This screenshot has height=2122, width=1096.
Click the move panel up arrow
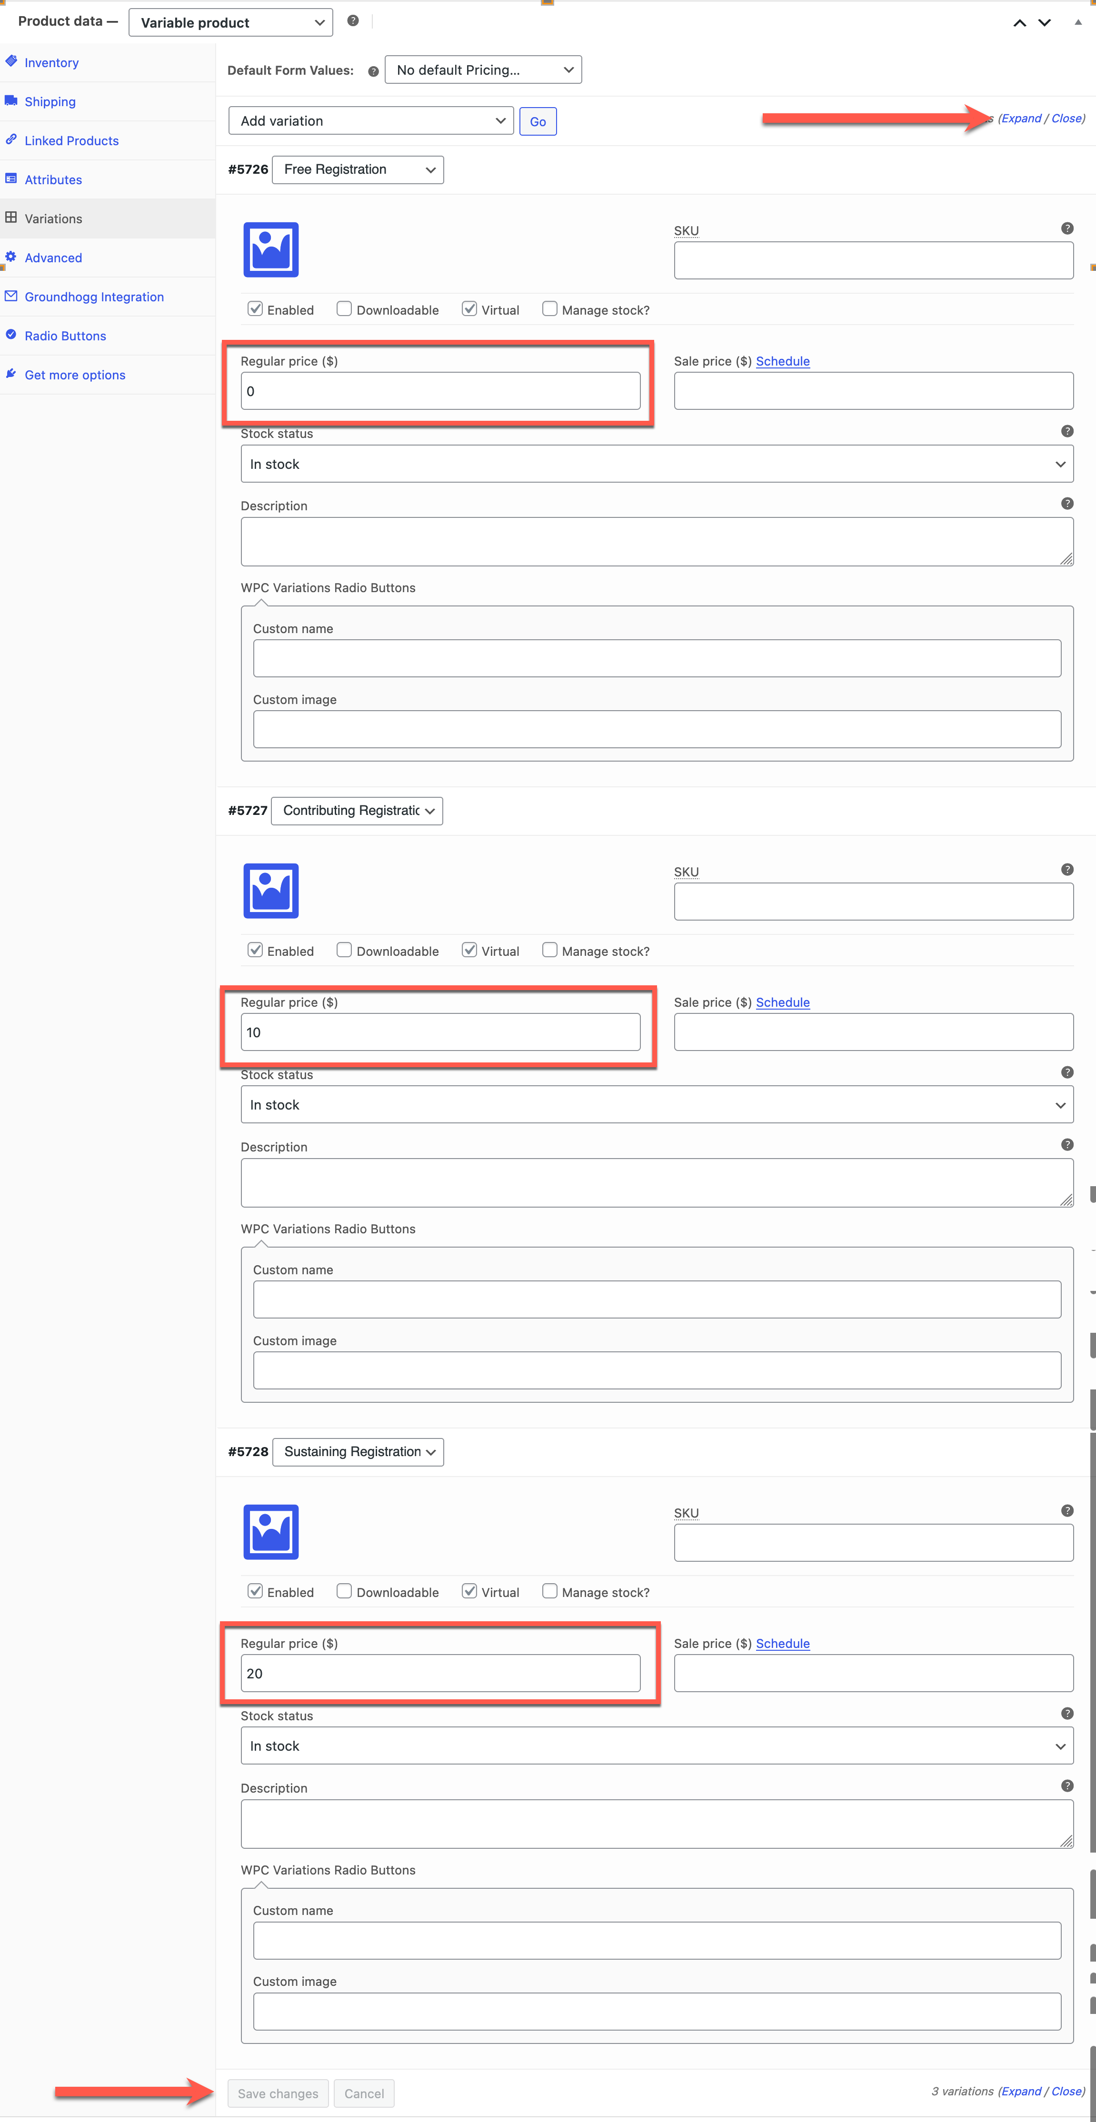[1019, 23]
